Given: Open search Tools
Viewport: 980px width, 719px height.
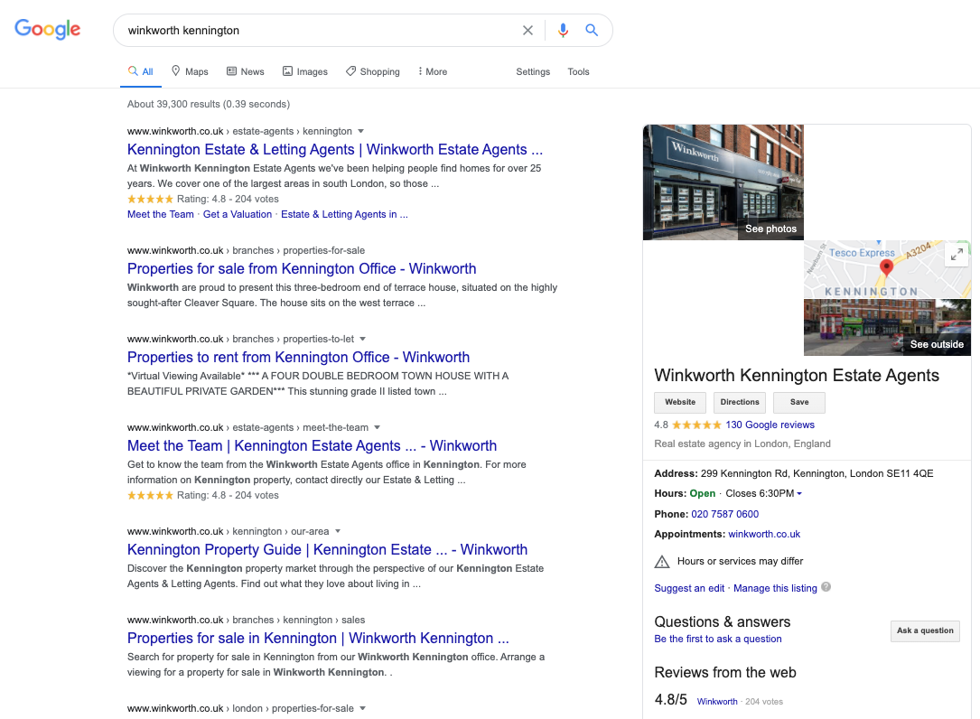Looking at the screenshot, I should click(x=578, y=72).
